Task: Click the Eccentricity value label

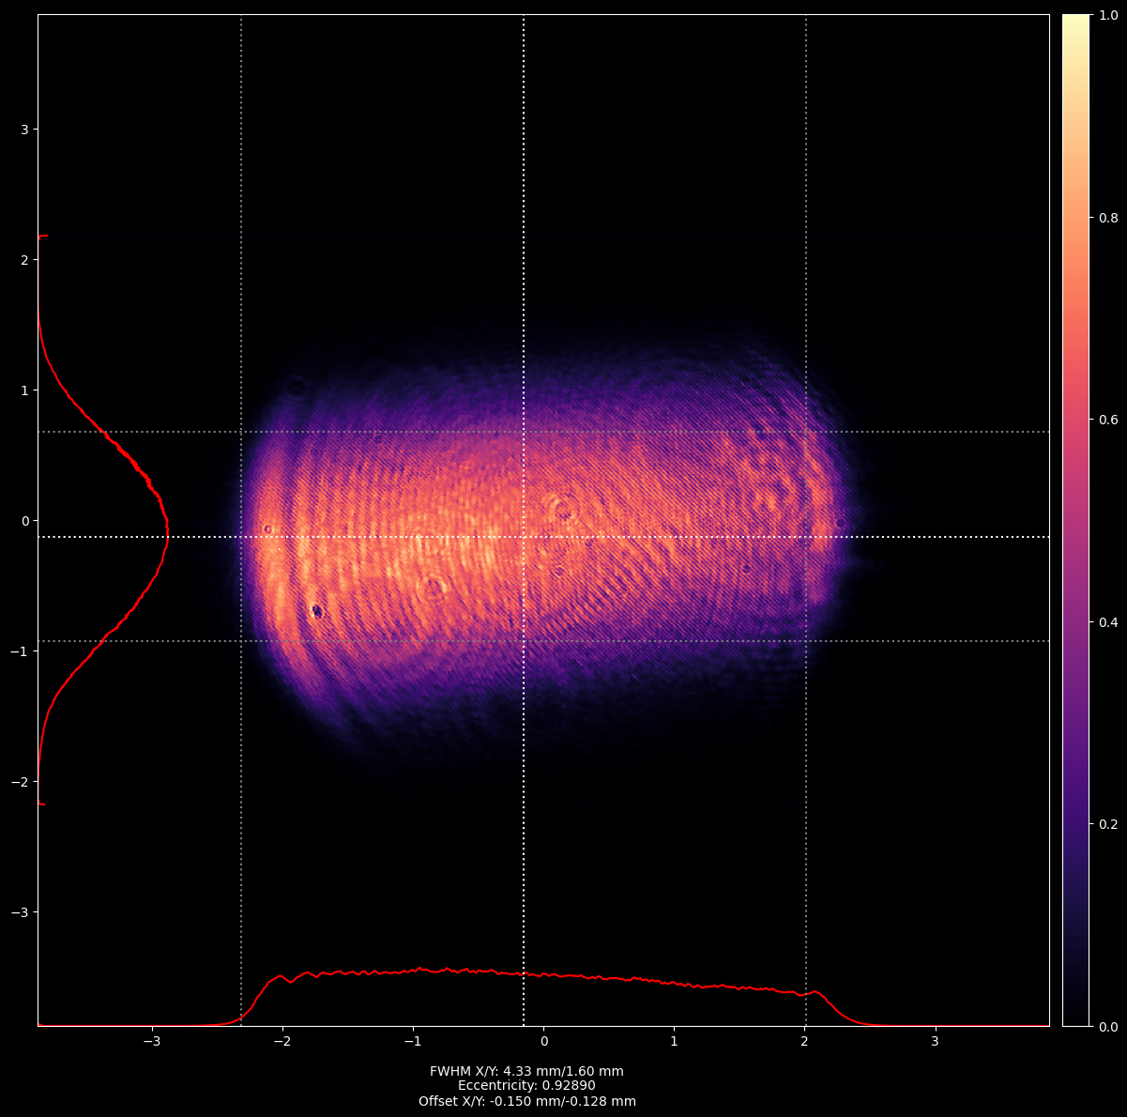Action: click(x=526, y=1086)
